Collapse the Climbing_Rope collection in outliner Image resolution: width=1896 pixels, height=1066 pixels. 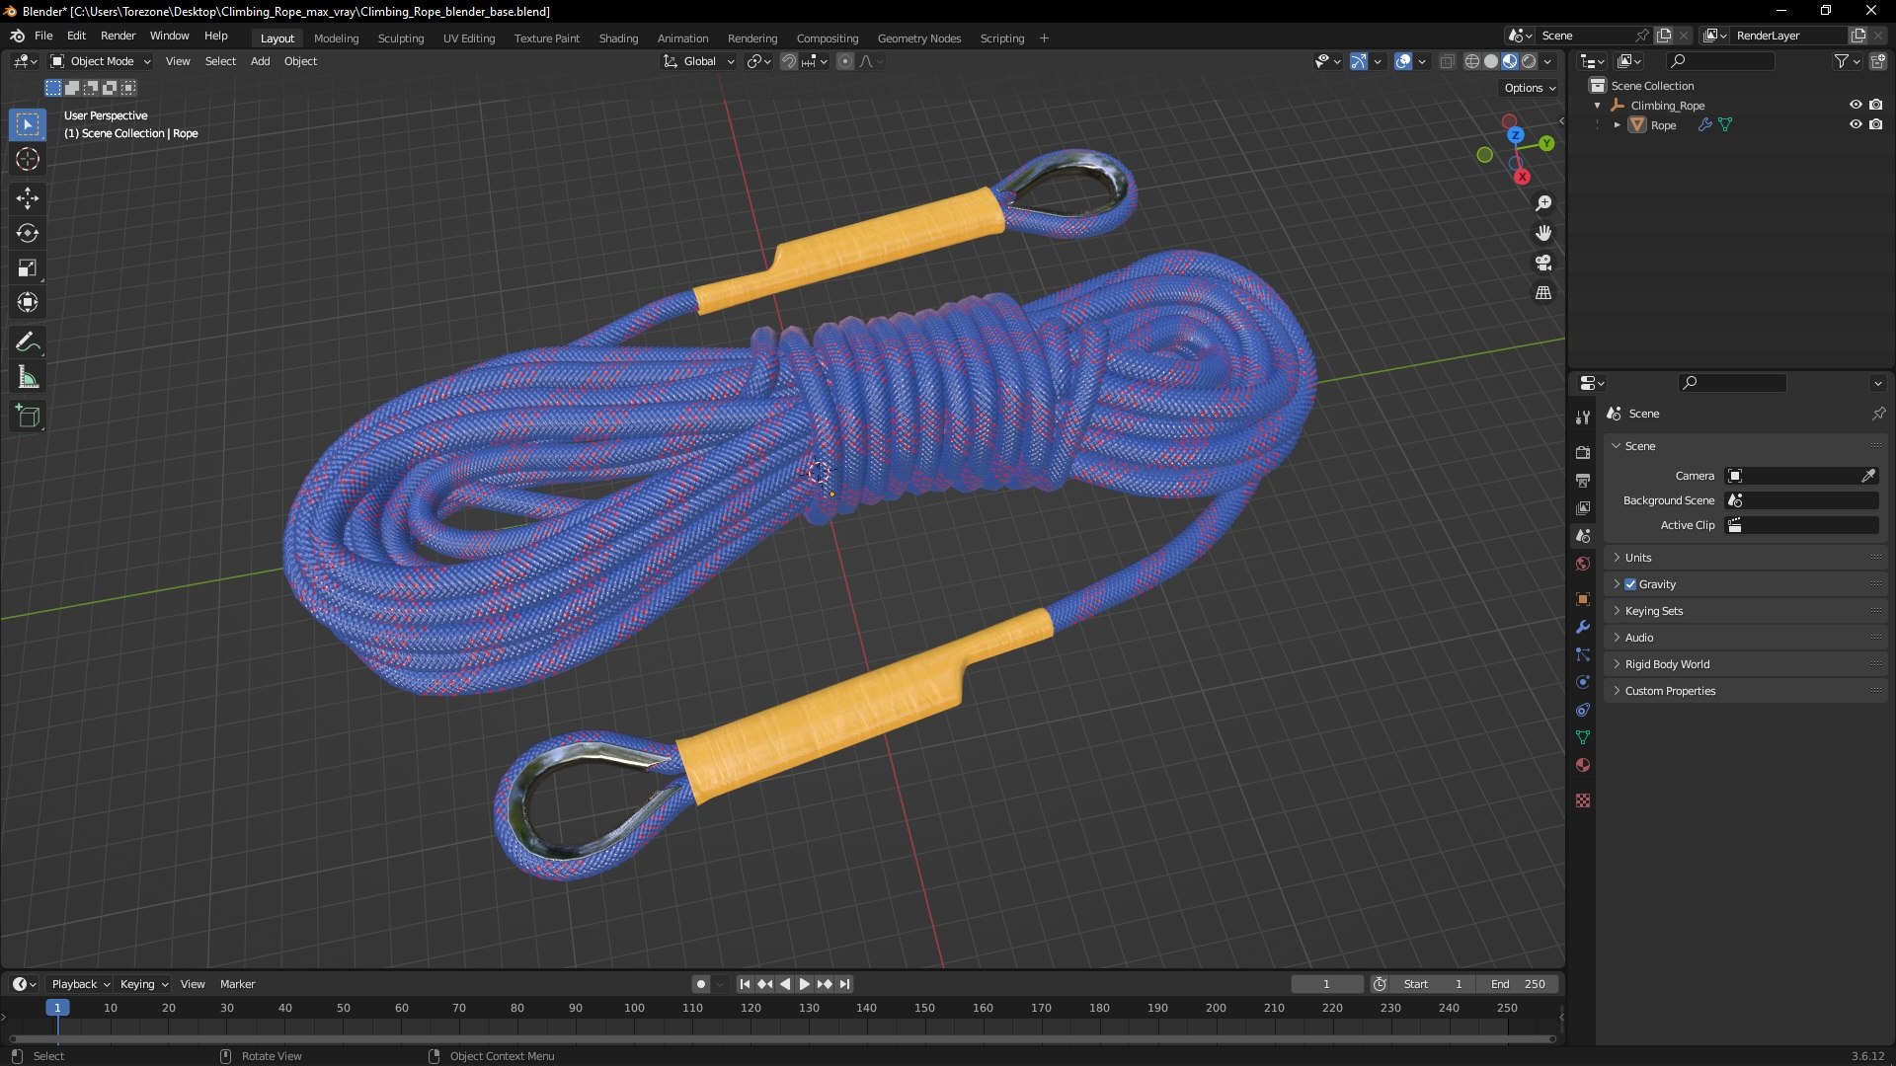(x=1598, y=106)
